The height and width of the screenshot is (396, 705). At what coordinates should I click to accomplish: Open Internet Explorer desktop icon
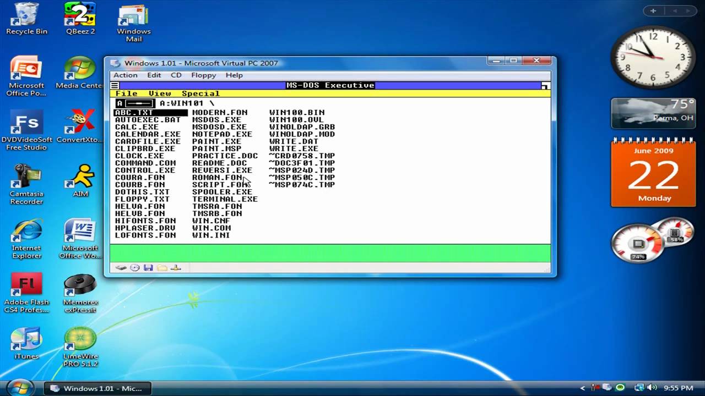point(26,239)
